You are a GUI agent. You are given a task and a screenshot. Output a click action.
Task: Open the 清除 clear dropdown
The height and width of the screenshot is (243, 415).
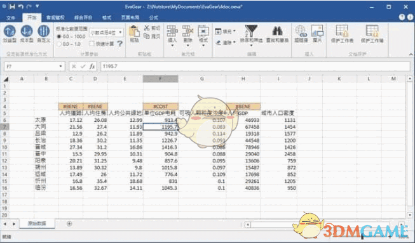225,43
